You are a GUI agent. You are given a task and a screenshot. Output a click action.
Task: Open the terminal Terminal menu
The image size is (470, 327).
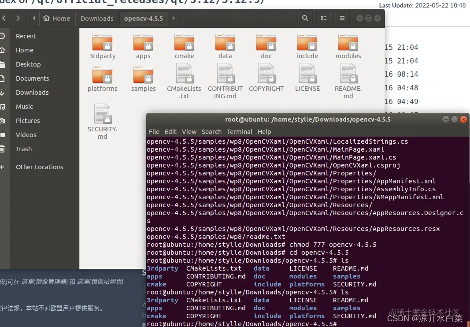point(240,132)
